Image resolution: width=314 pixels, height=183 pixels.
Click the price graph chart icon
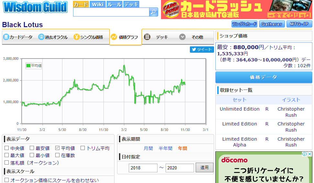click(x=114, y=37)
